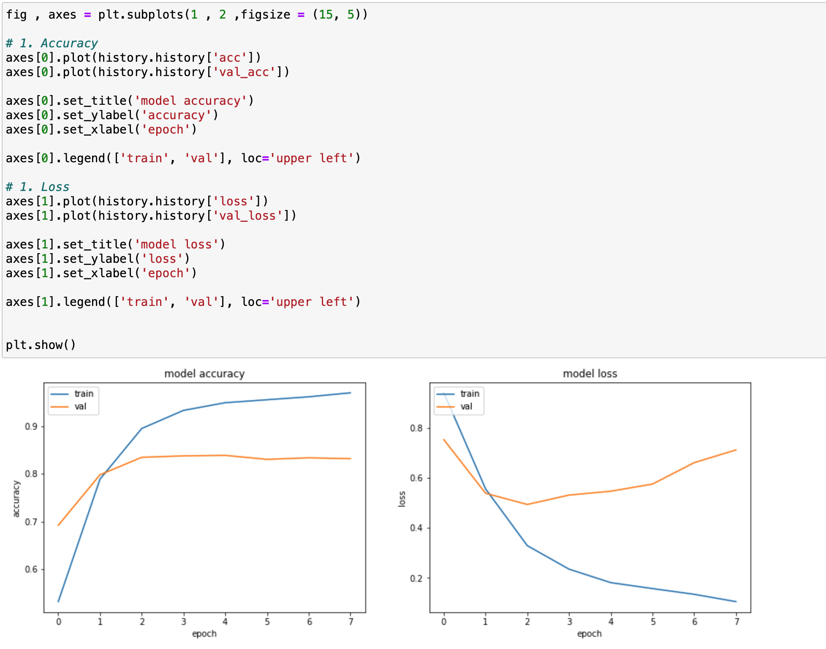Click epoch tick 4 on the accuracy plot
The width and height of the screenshot is (826, 649).
point(225,622)
